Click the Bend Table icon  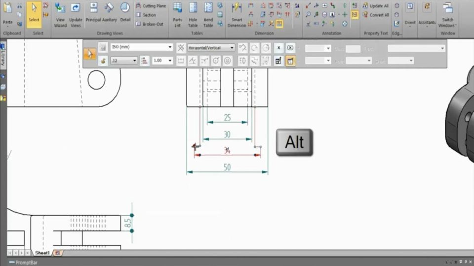click(x=208, y=14)
